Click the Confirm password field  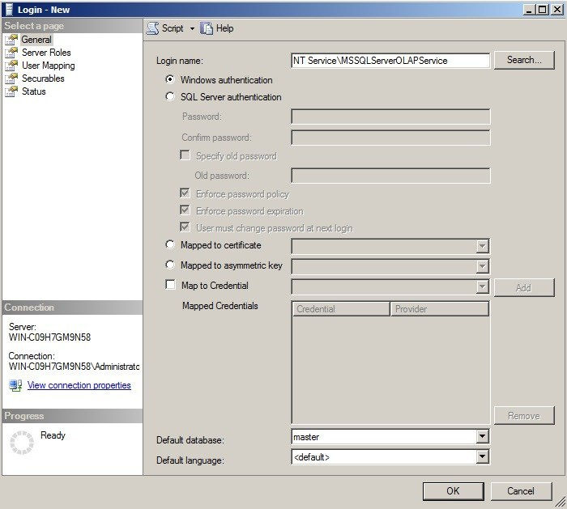coord(390,138)
